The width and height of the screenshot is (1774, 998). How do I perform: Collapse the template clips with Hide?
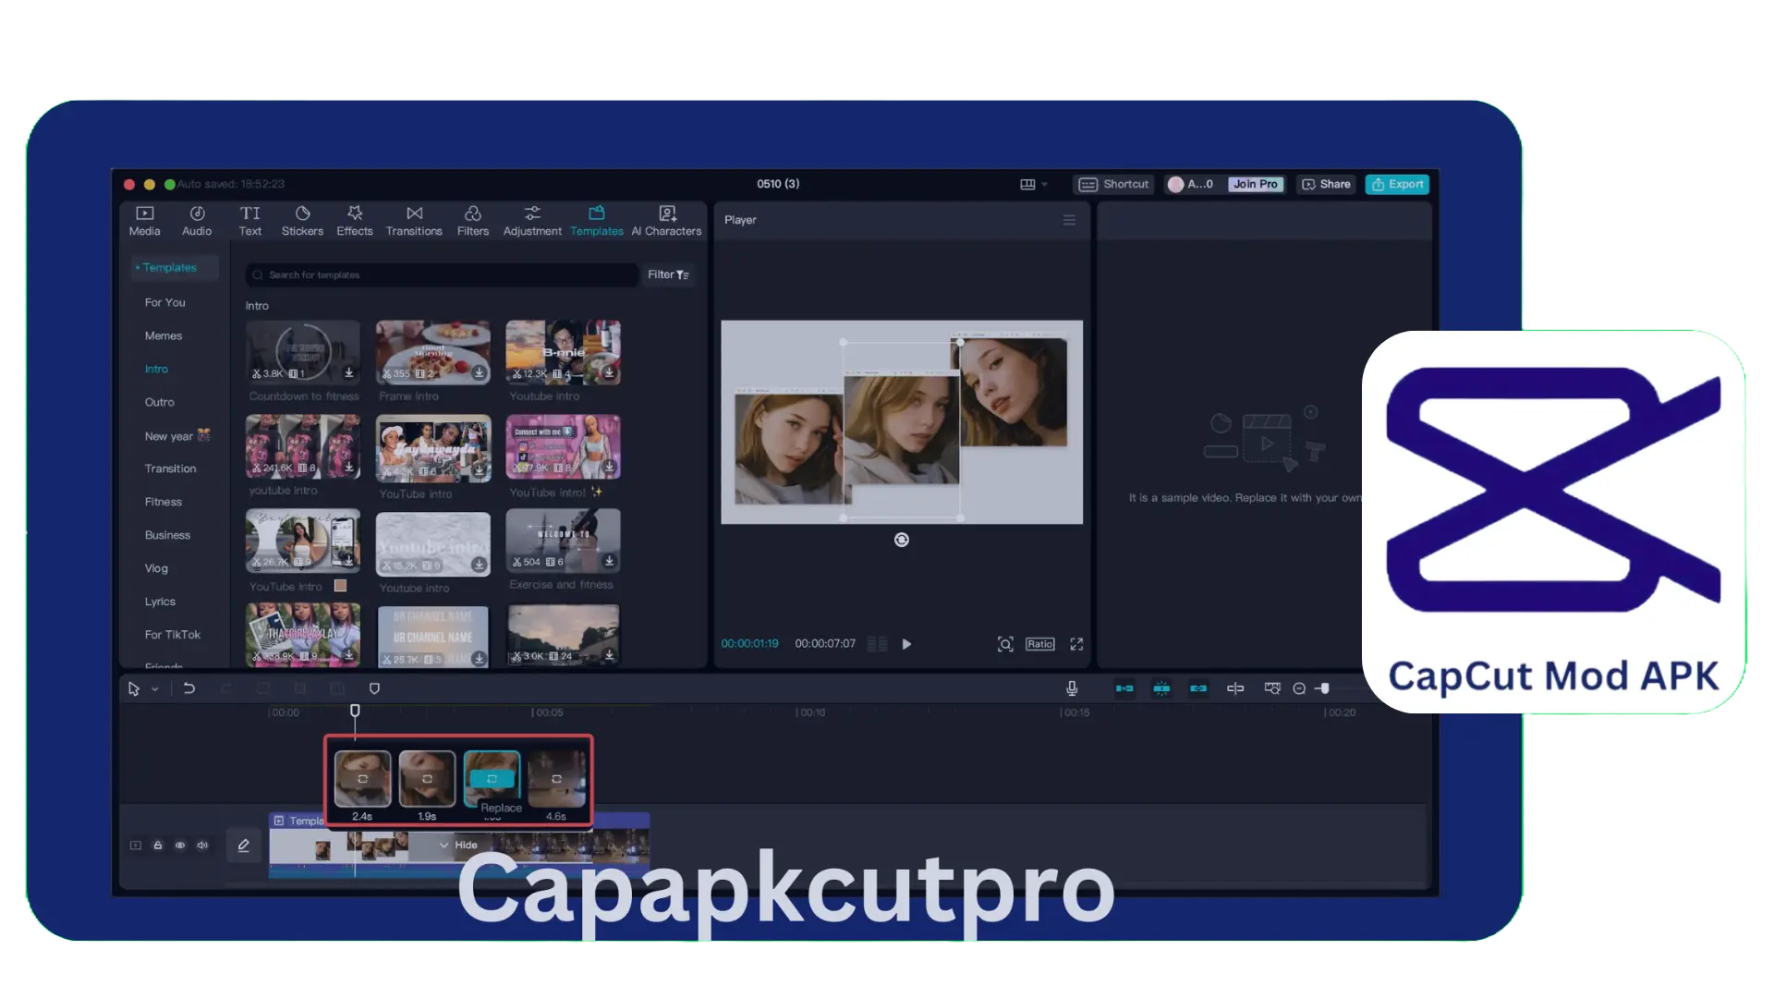458,845
